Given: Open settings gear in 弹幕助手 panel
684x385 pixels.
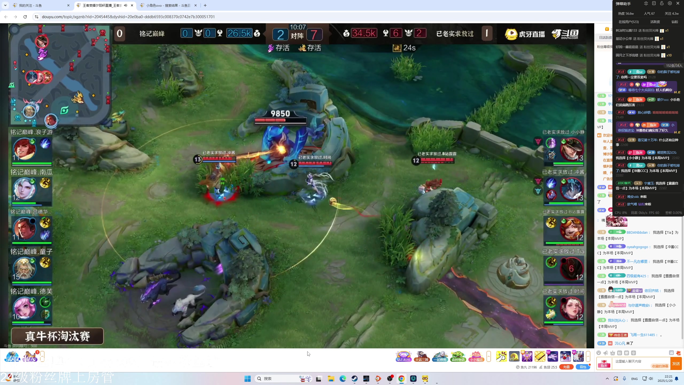Looking at the screenshot, I should pyautogui.click(x=670, y=3).
